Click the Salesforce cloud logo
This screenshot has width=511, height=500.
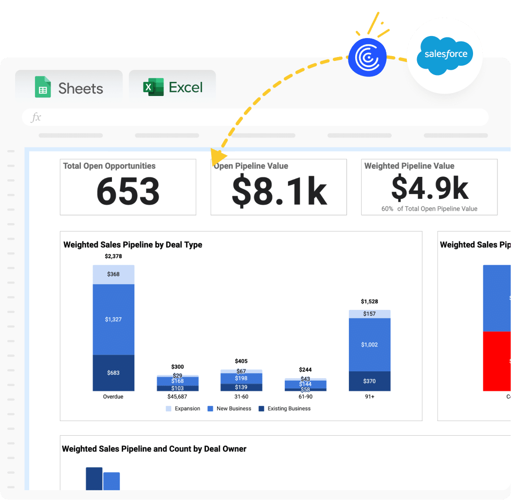pos(445,55)
